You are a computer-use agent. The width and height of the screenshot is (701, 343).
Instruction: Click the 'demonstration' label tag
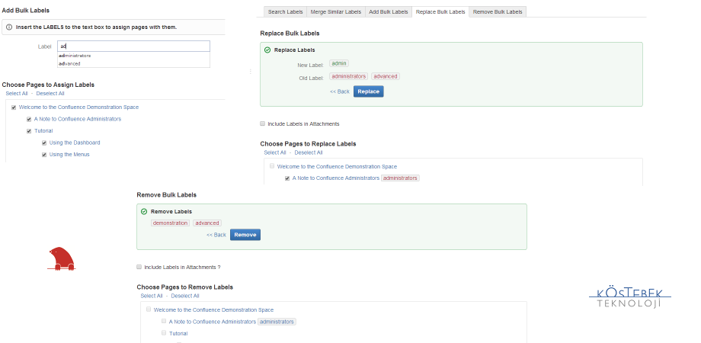170,223
